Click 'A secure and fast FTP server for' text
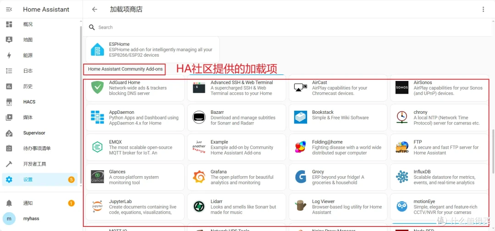Viewport: 495px width, 231px height. pyautogui.click(x=446, y=147)
